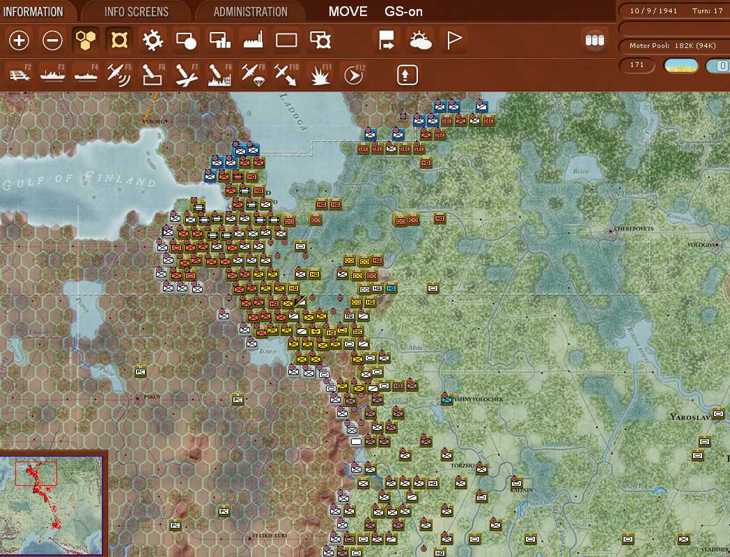Click the end turn icon (F12)
The width and height of the screenshot is (730, 557).
pos(352,73)
